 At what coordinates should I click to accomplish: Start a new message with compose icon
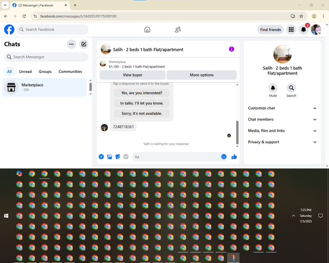point(84,44)
